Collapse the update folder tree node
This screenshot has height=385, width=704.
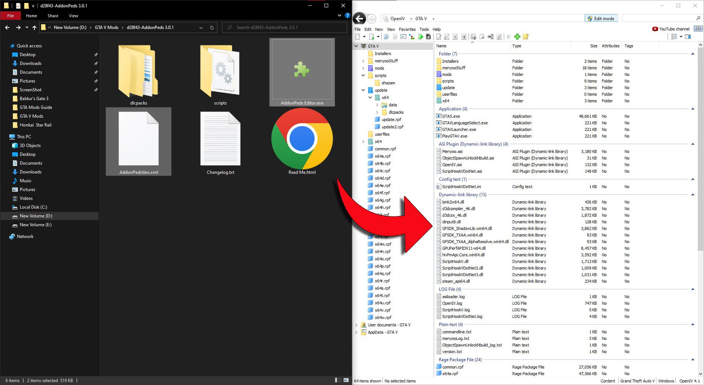(x=363, y=90)
